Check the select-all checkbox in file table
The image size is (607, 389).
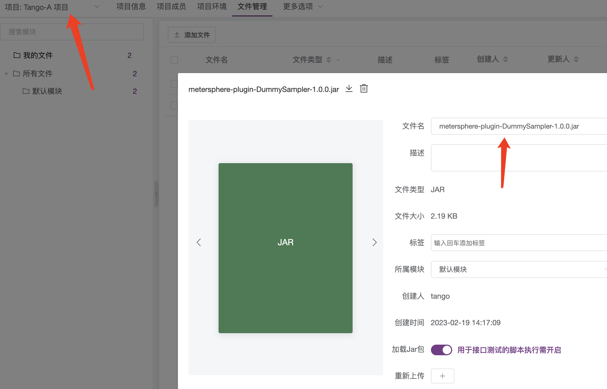pyautogui.click(x=174, y=60)
